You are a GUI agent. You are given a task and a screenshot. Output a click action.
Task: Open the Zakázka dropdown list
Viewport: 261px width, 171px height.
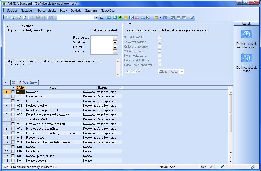115,52
